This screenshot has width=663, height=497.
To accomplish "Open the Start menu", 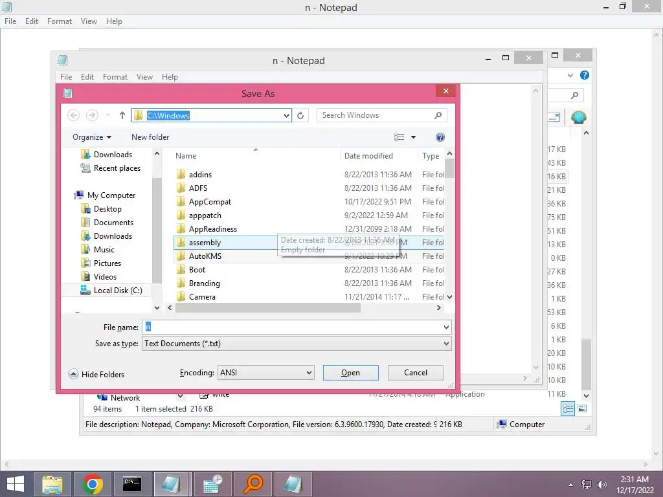I will point(16,484).
